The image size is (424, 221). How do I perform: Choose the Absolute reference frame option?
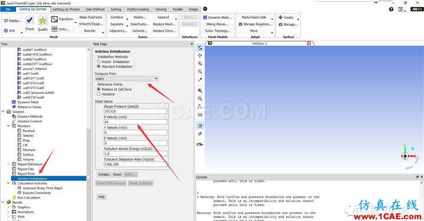pos(98,94)
